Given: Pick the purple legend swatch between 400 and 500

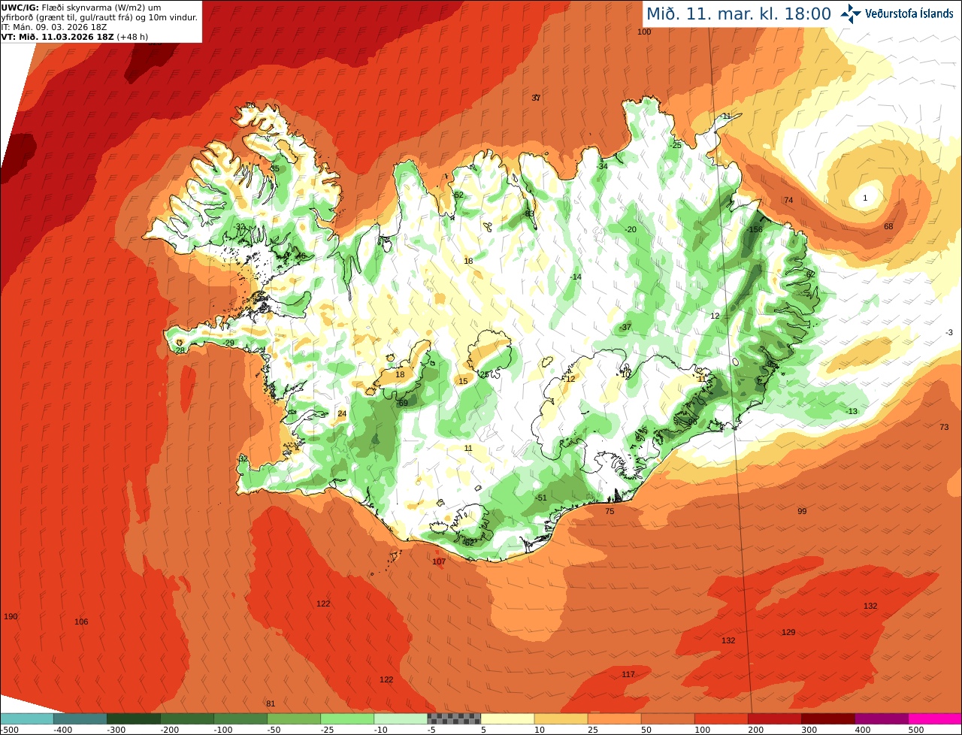Looking at the screenshot, I should (x=881, y=718).
